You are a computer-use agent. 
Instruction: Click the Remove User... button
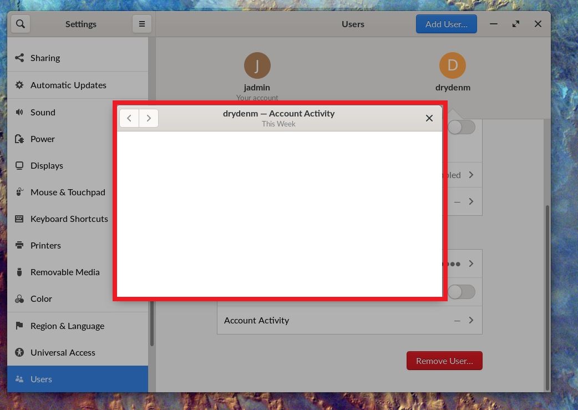pos(444,361)
